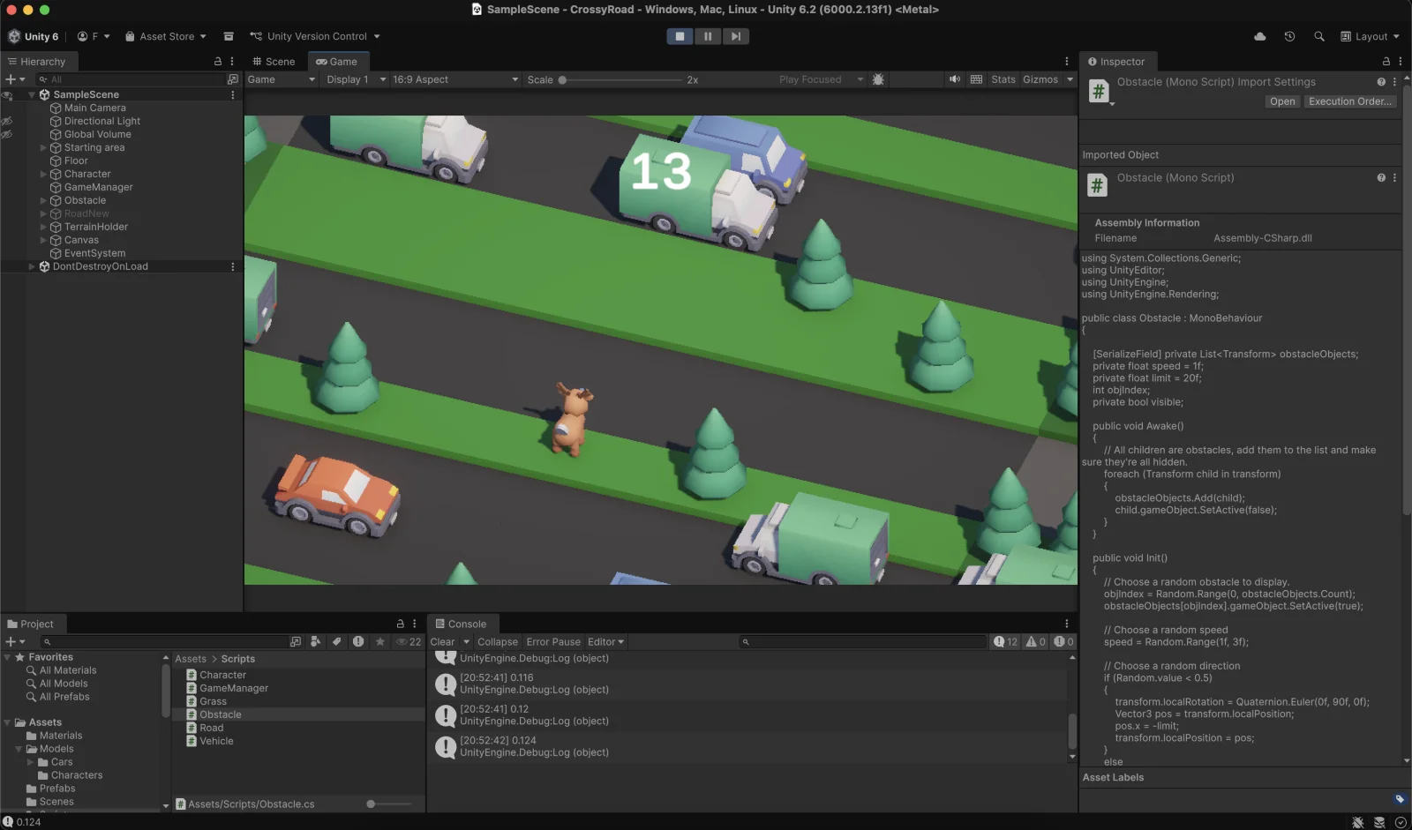Open the Layout dropdown
This screenshot has height=830, width=1412.
click(1370, 36)
